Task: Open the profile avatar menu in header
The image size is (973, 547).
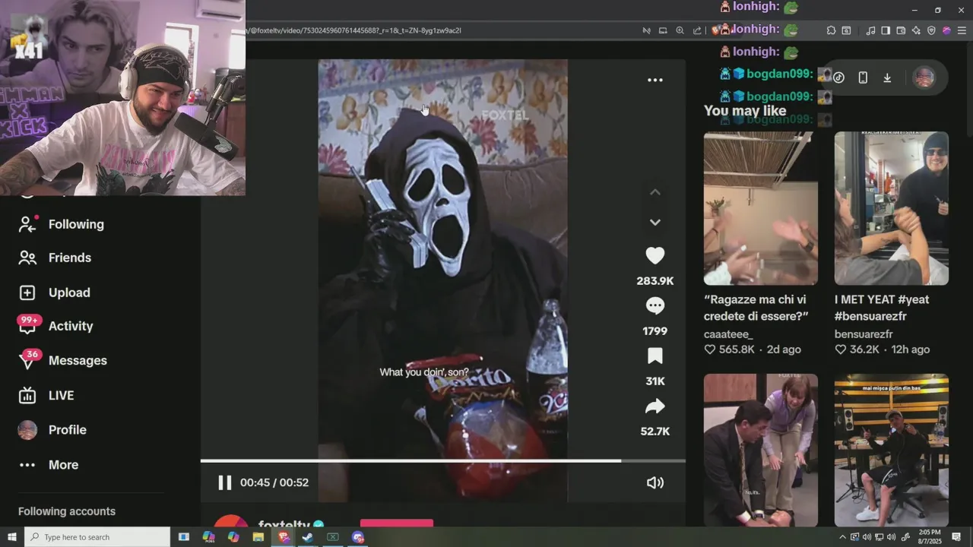Action: (924, 77)
